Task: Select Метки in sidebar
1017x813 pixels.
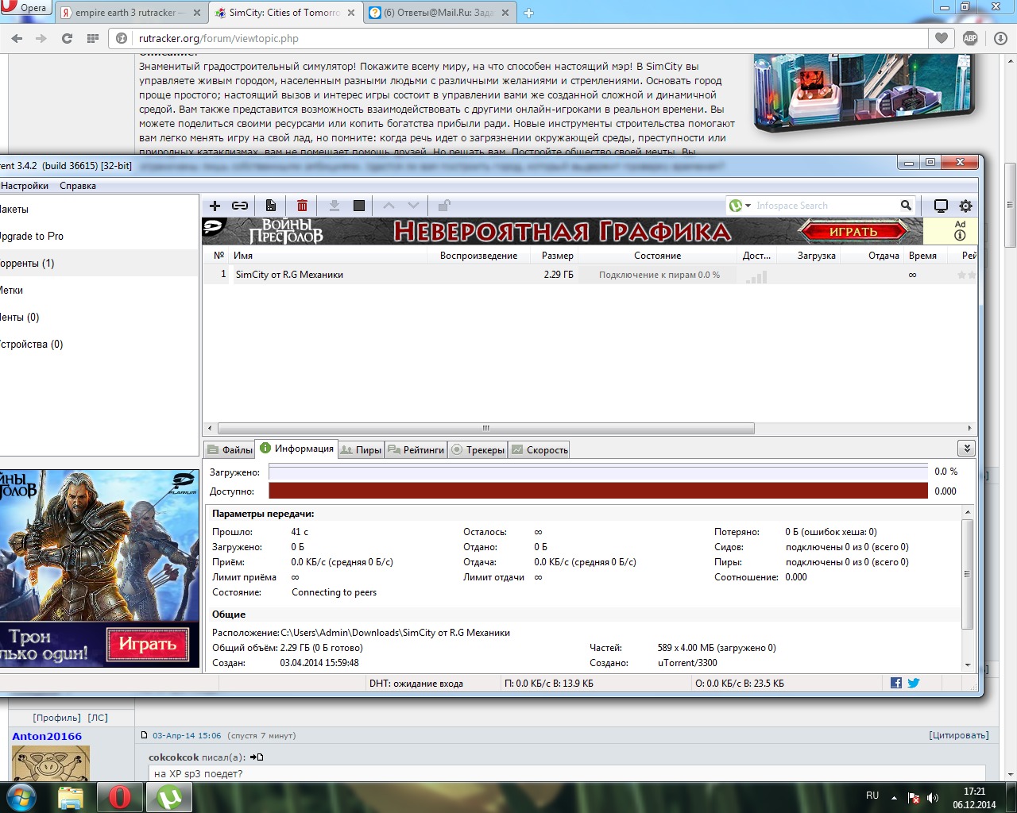Action: [99, 290]
